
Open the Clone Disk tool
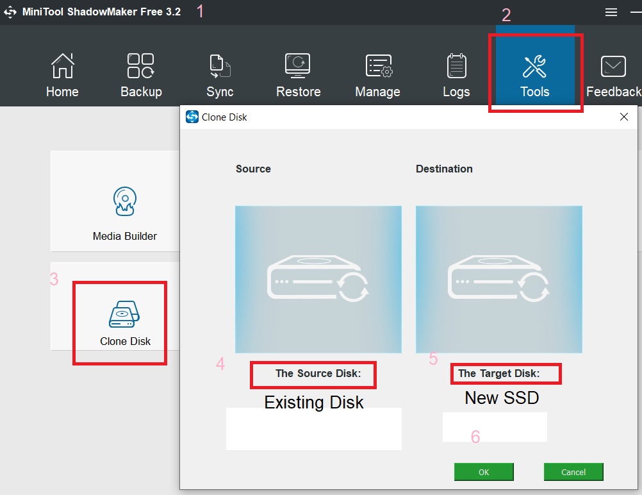point(115,306)
